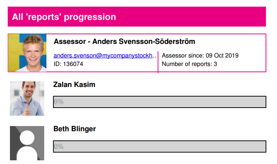The height and width of the screenshot is (164, 277).
Task: Click the 0% label in Beth's bar
Action: (x=59, y=146)
